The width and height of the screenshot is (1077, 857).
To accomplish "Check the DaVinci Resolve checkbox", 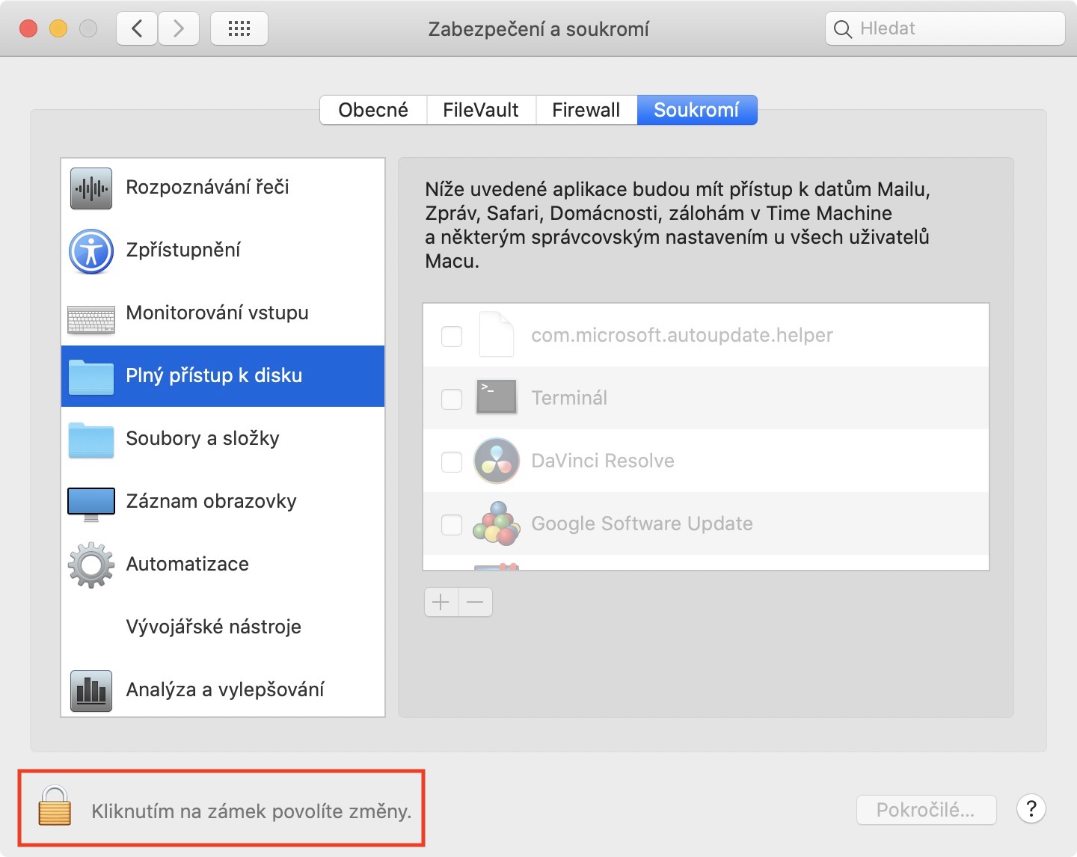I will click(452, 461).
